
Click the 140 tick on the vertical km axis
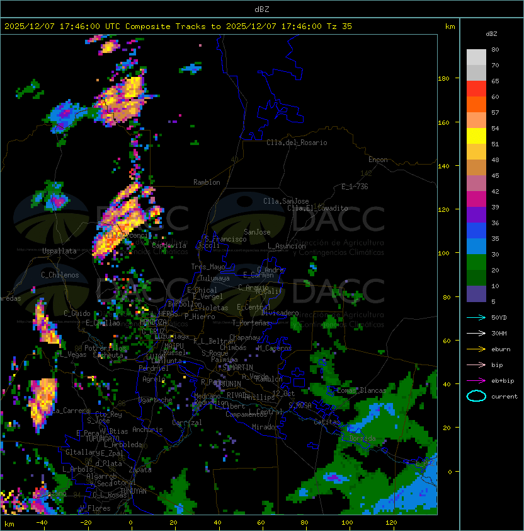(443, 166)
